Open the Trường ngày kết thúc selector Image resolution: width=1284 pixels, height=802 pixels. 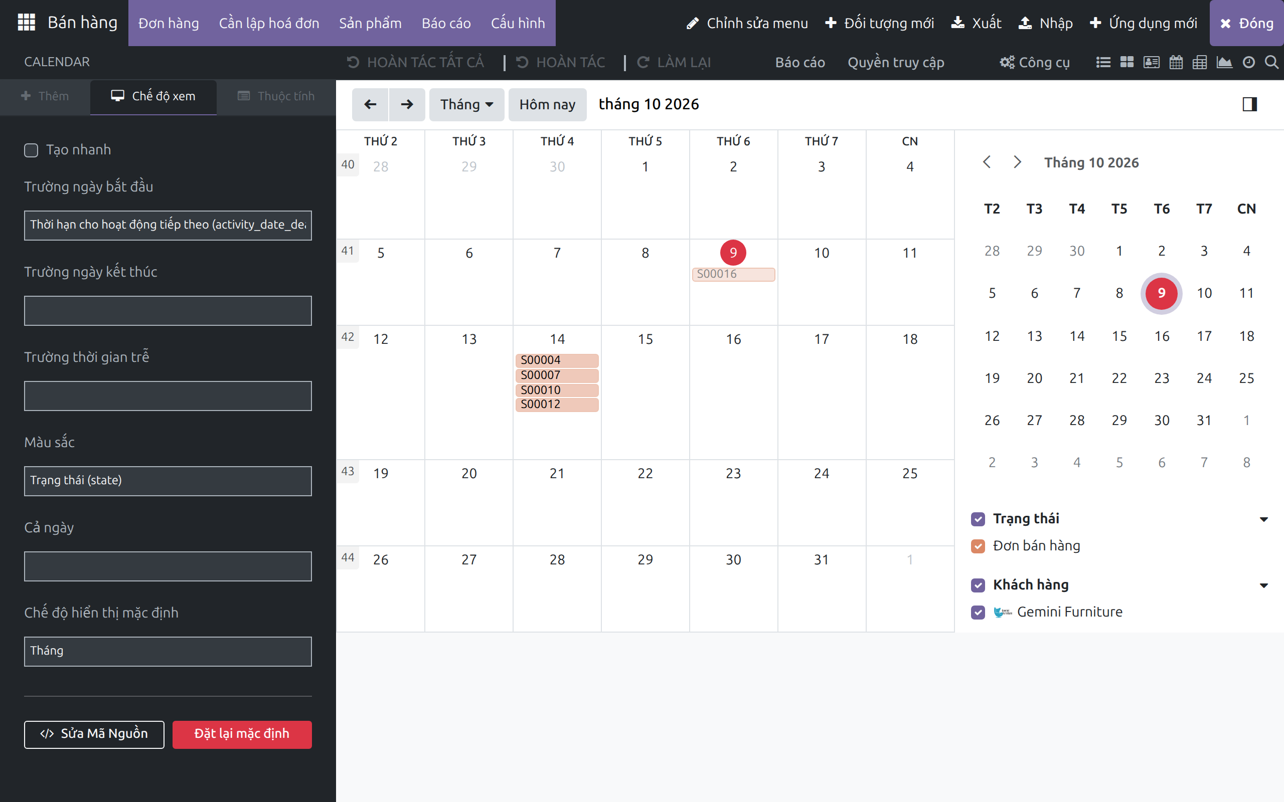pyautogui.click(x=168, y=311)
